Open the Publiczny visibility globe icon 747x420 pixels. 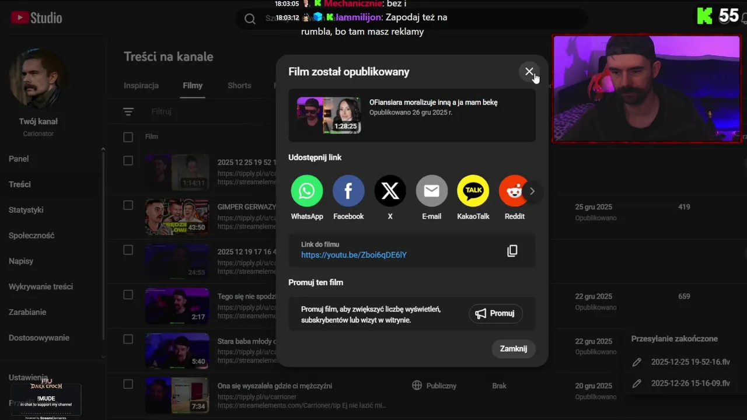(x=417, y=386)
